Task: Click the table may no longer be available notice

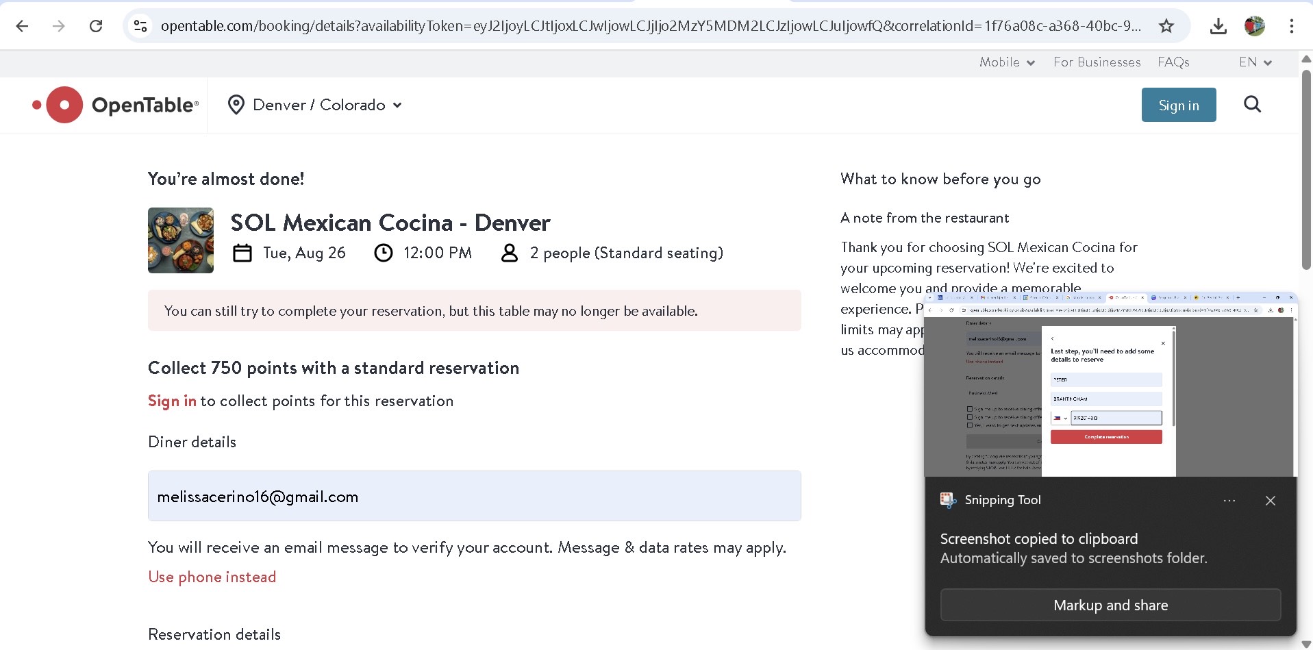Action: [x=474, y=310]
